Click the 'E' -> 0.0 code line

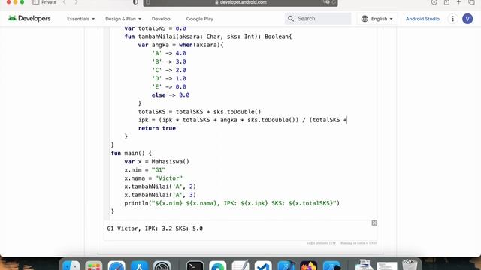pos(169,87)
